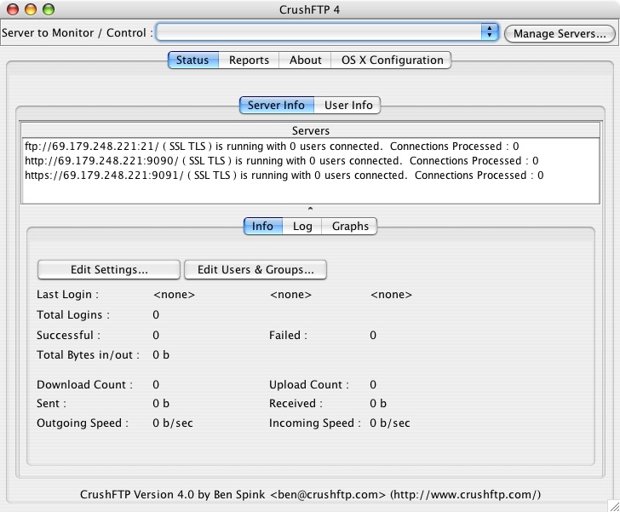The height and width of the screenshot is (512, 620).
Task: Open the OS X Configuration tab
Action: point(391,60)
